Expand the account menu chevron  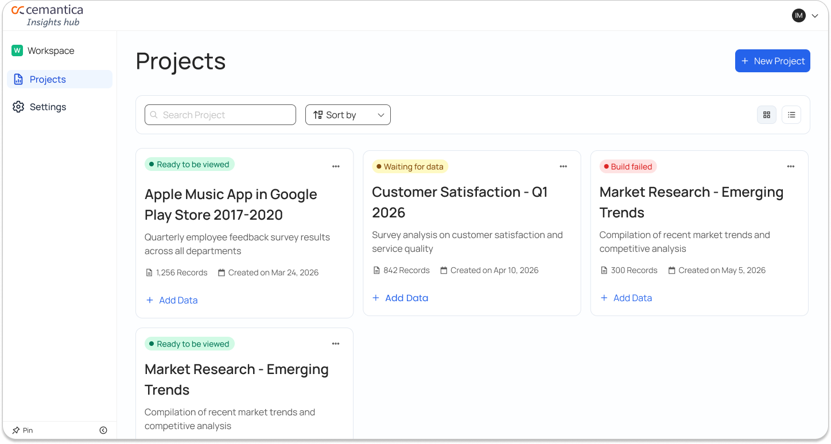815,16
